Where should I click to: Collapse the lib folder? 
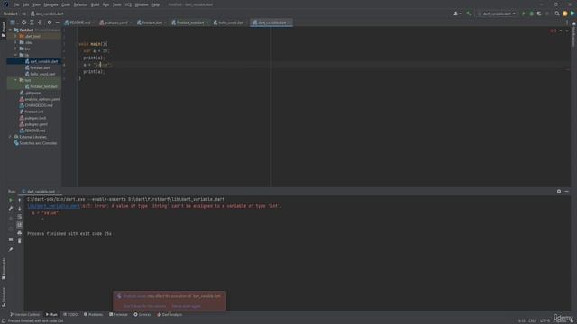[16, 55]
